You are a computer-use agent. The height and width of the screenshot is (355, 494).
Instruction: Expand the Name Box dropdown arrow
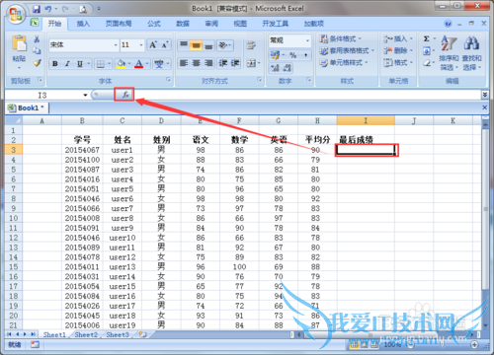(x=85, y=95)
